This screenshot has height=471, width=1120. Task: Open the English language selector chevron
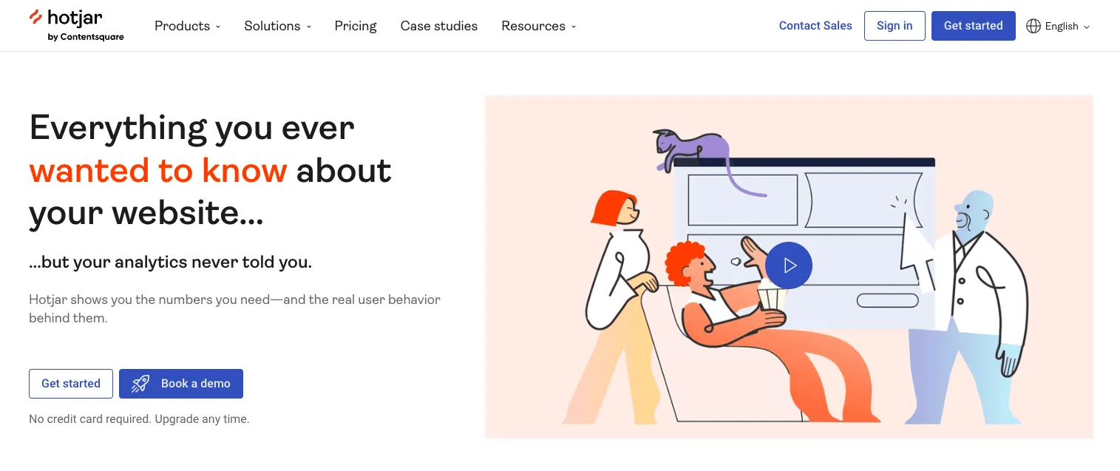[x=1087, y=27]
